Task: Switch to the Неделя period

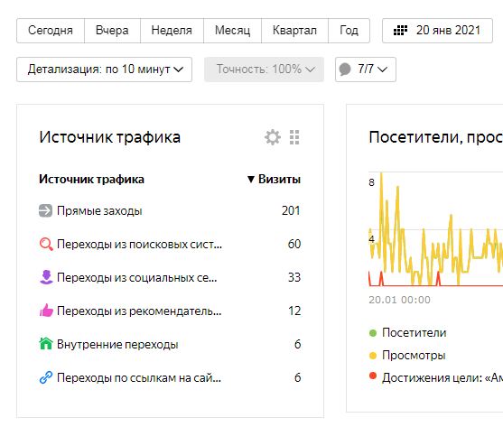Action: point(172,31)
